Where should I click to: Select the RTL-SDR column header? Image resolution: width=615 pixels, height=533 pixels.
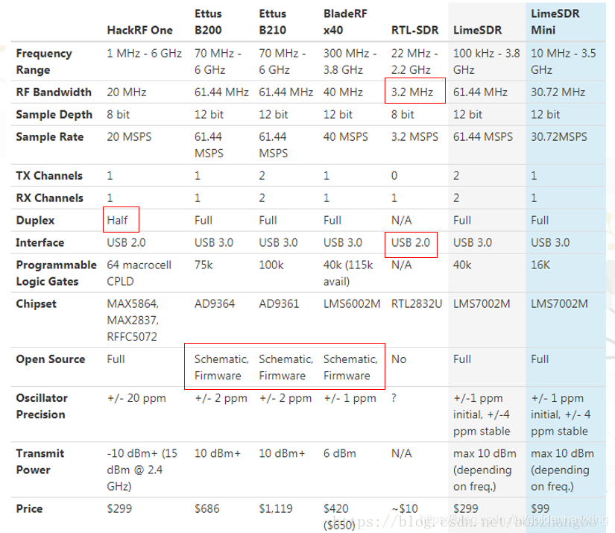414,31
